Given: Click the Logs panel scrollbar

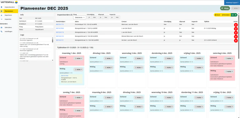Looking at the screenshot, I should click(x=52, y=41).
